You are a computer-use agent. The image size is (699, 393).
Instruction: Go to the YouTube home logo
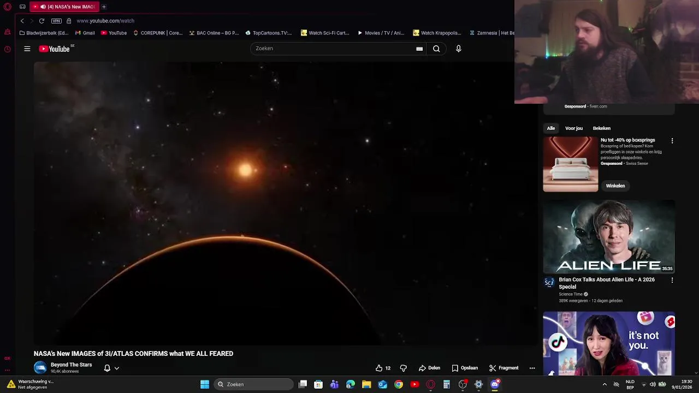tap(55, 49)
